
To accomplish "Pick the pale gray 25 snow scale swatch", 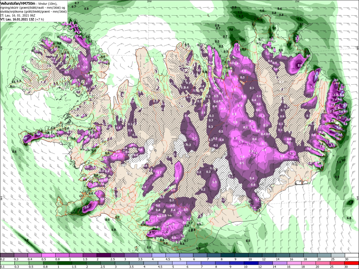I will 337,255.
